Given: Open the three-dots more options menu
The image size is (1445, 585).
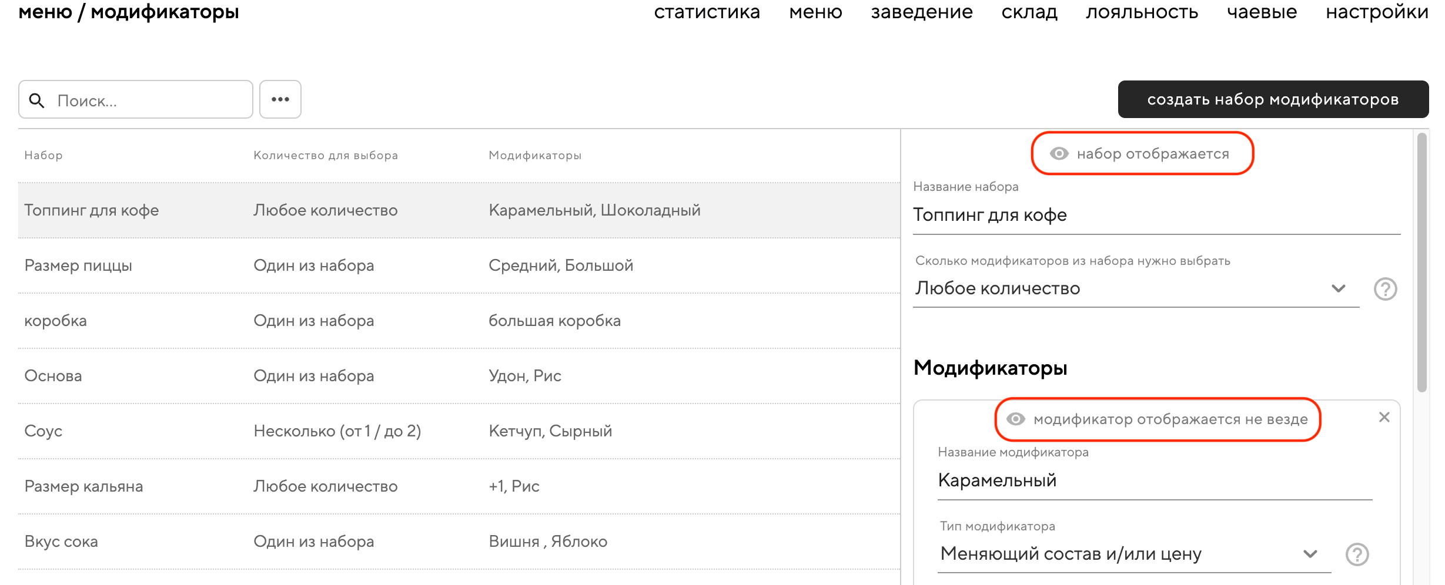Looking at the screenshot, I should [280, 100].
